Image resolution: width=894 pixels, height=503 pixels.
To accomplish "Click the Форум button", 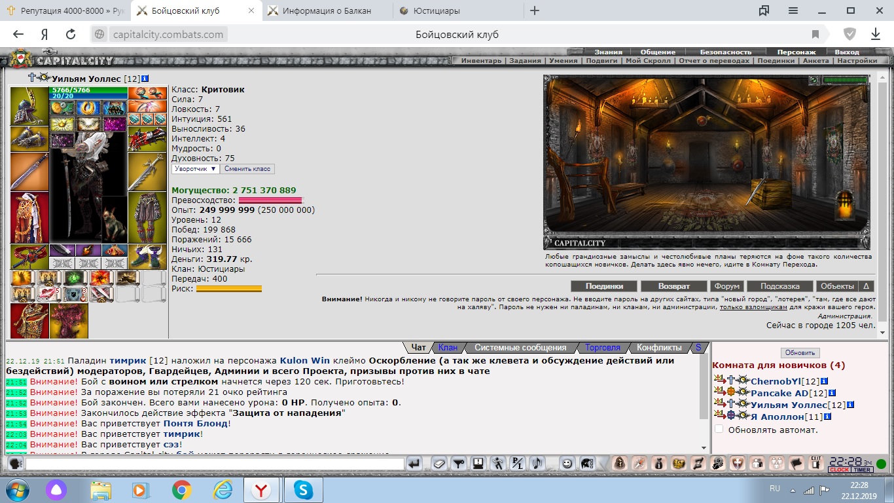I will 726,286.
